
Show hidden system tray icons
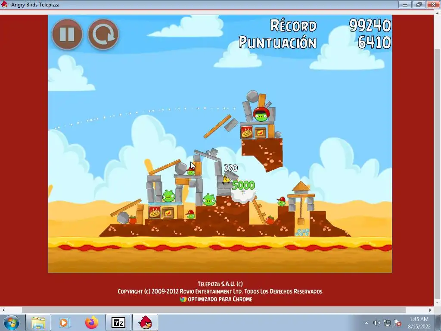click(366, 323)
